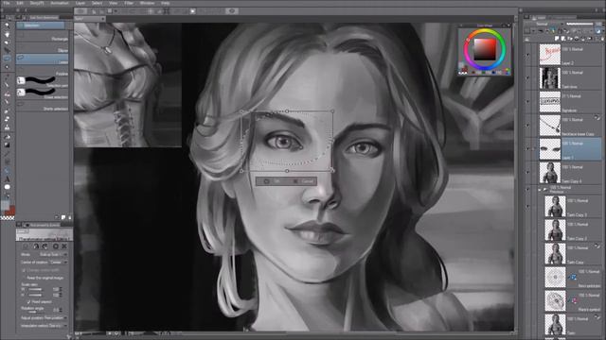Image resolution: width=606 pixels, height=340 pixels.
Task: Hide the Layer 2 layer eye
Action: coord(528,55)
